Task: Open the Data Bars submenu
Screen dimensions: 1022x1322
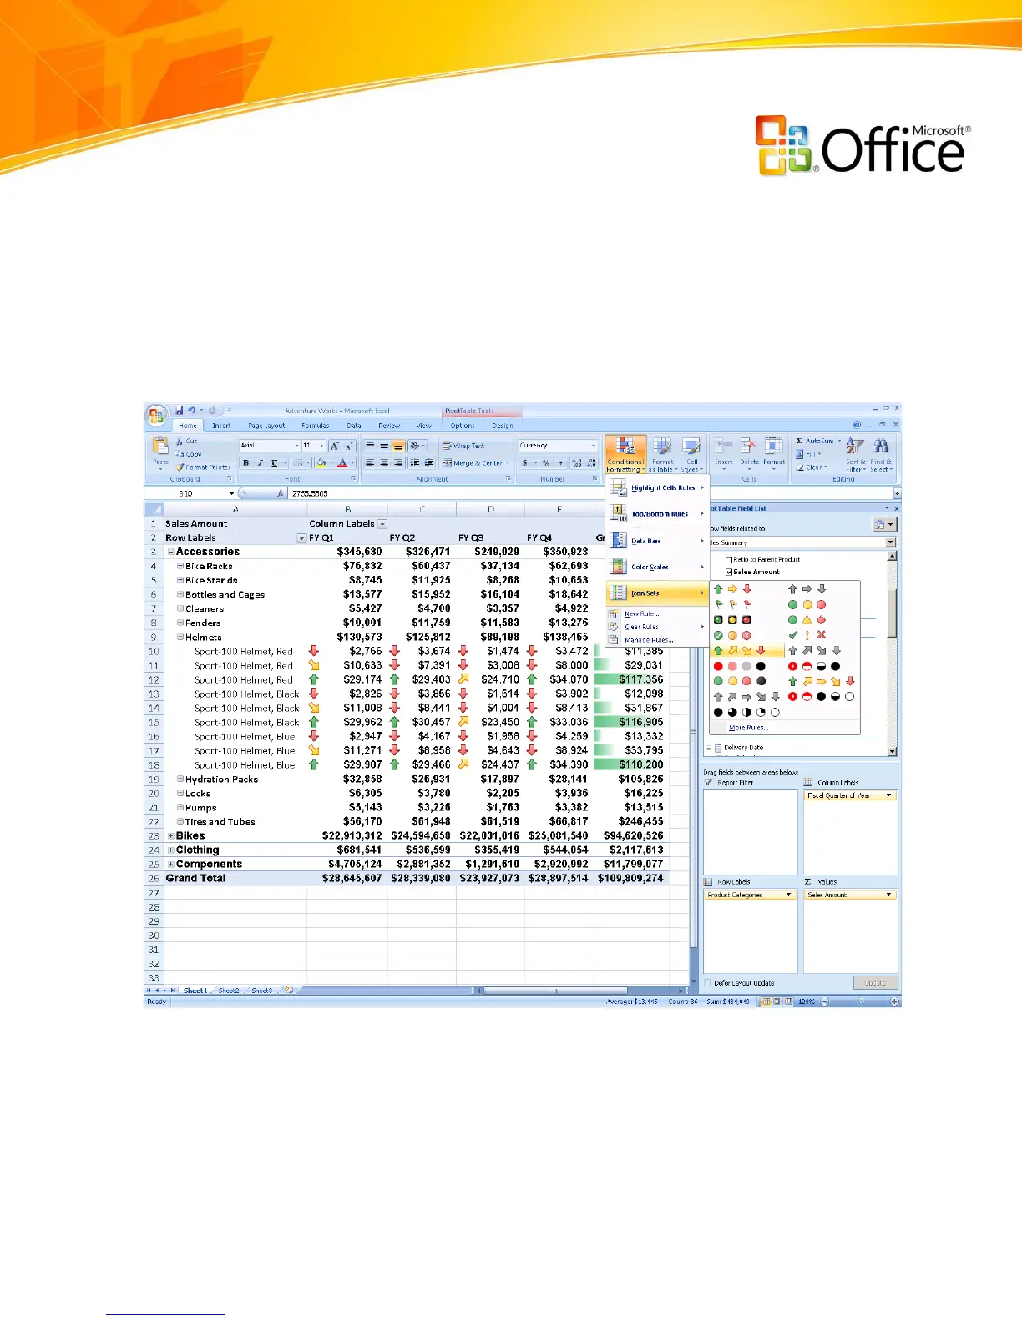Action: point(657,541)
